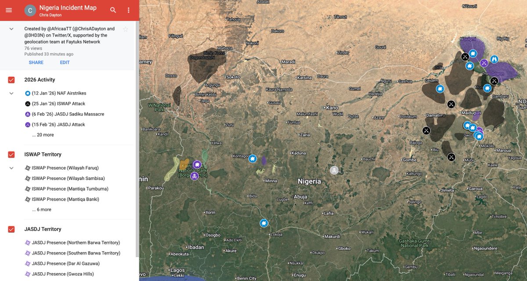
Task: Click dark shaded polygon at Dogondoutchi
Action: point(206,65)
